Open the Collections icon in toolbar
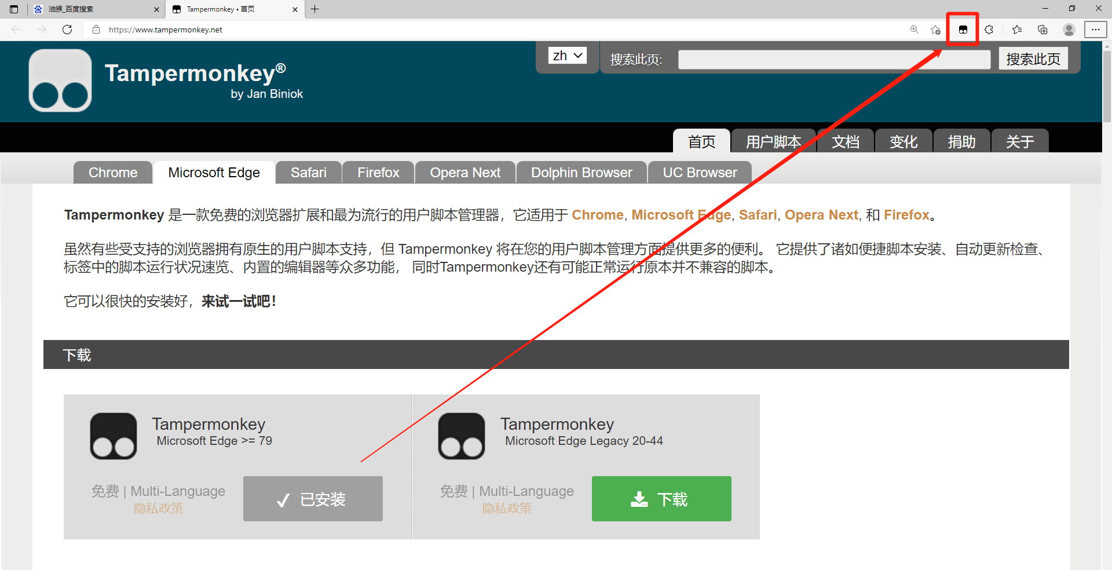Screen dimensions: 1112x570 (1042, 30)
